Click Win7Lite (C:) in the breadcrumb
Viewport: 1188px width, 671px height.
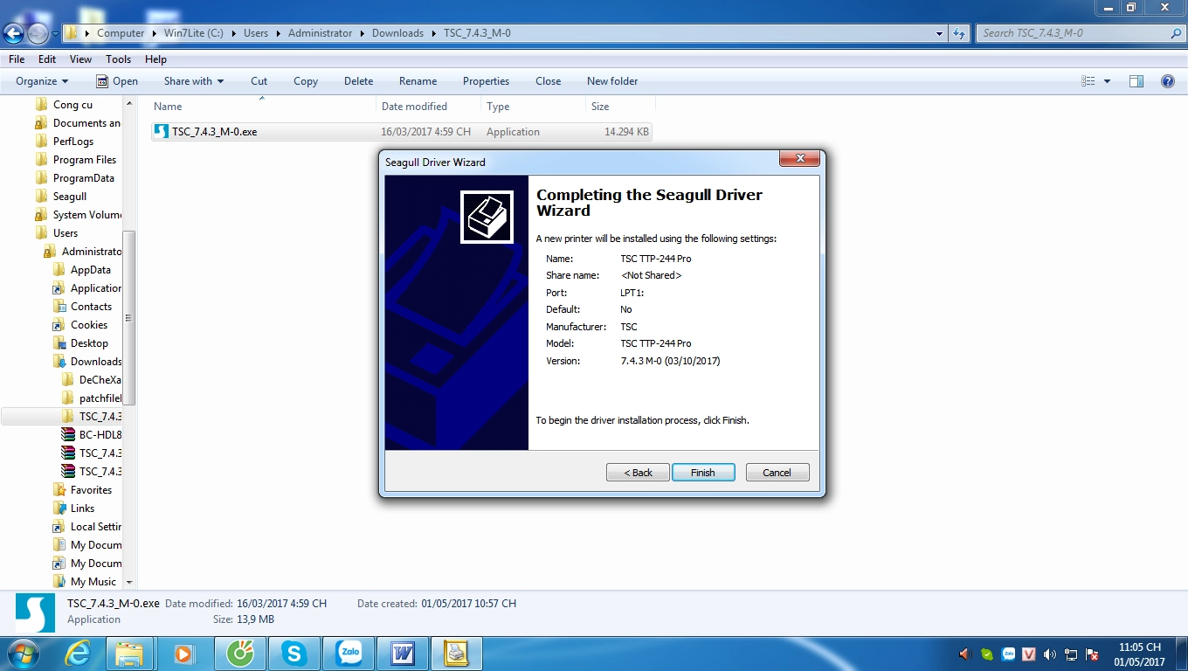coord(194,33)
